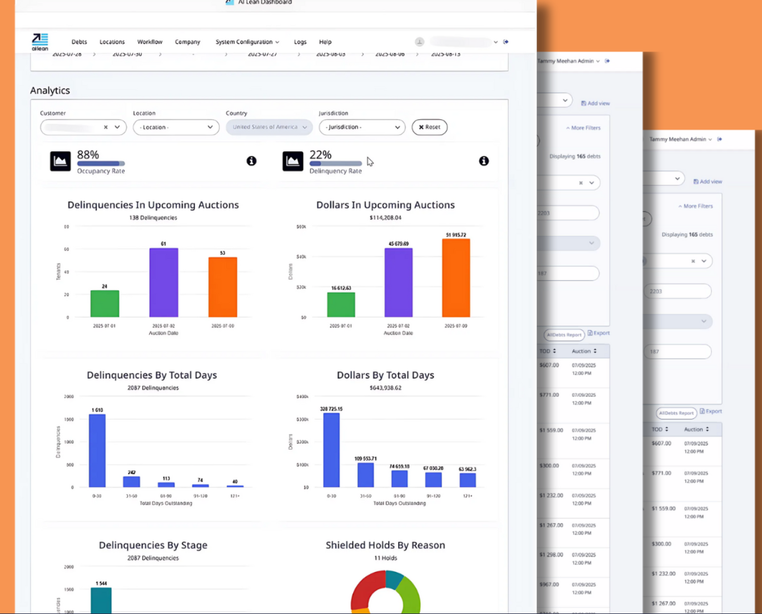This screenshot has height=614, width=762.
Task: Clear the x-marked dropdown in middle background window
Action: [x=581, y=183]
